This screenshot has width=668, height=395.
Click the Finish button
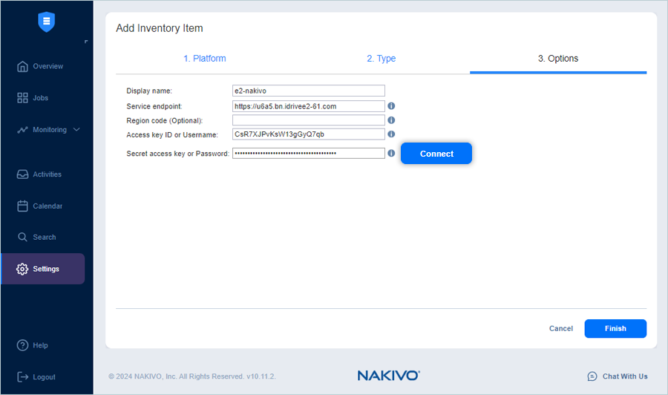click(x=615, y=328)
